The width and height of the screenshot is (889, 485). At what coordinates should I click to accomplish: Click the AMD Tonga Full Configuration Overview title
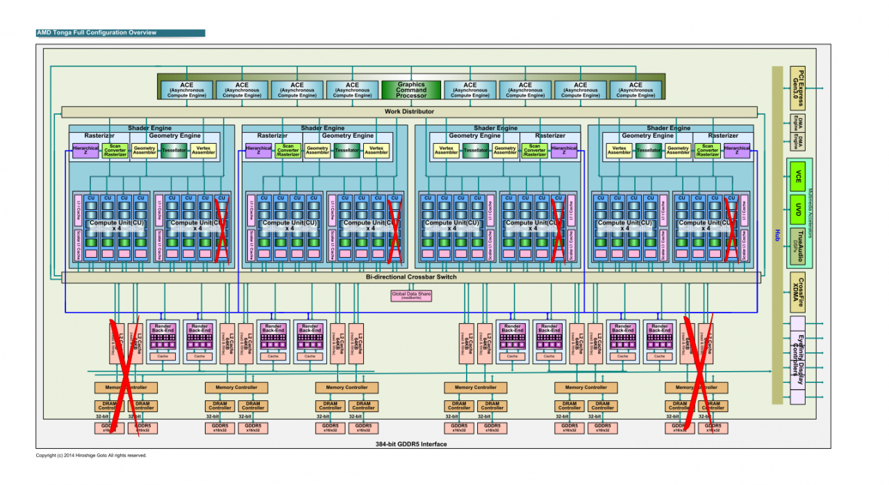tap(97, 33)
